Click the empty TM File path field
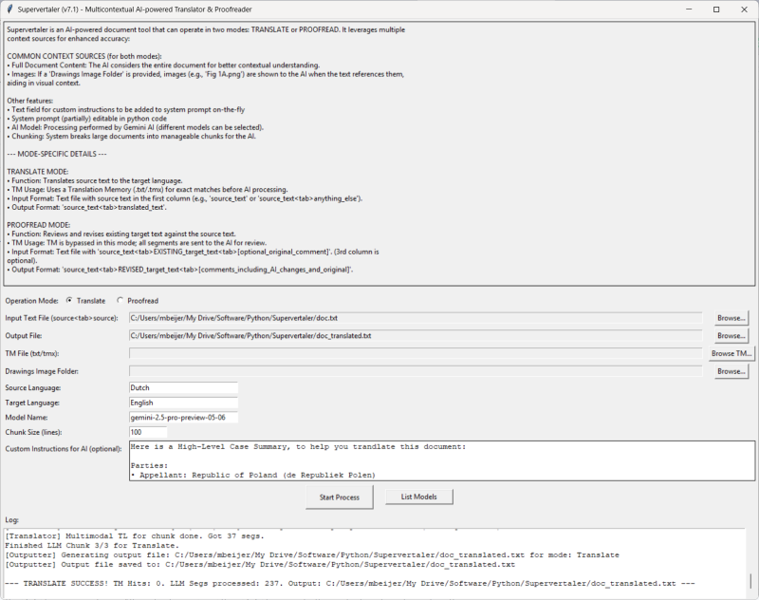The image size is (759, 600). coord(416,353)
